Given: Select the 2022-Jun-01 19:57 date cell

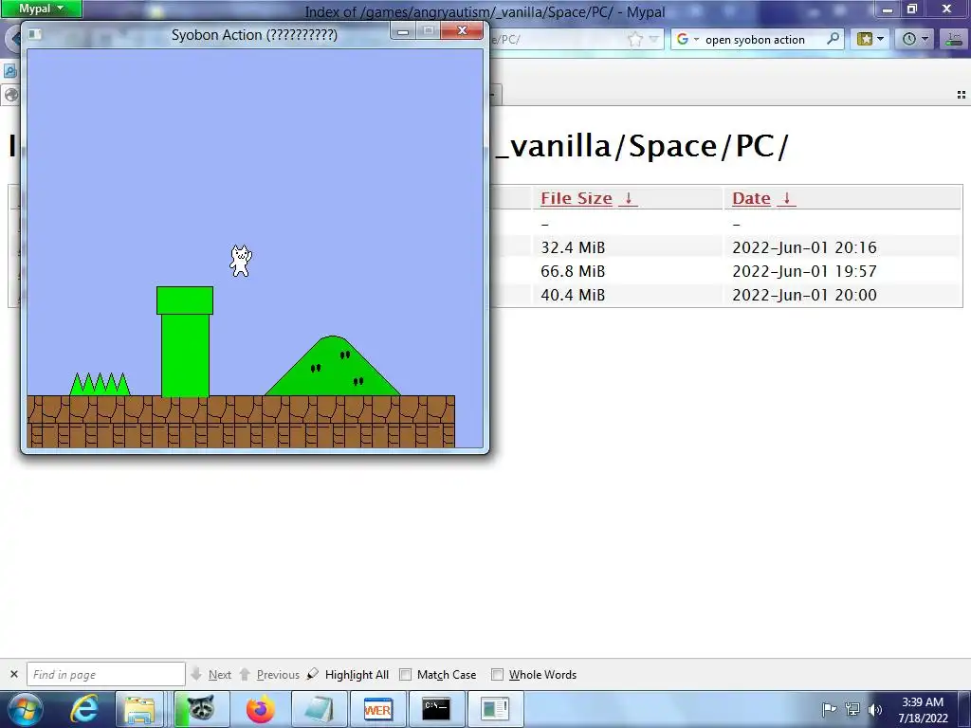Looking at the screenshot, I should click(x=804, y=271).
